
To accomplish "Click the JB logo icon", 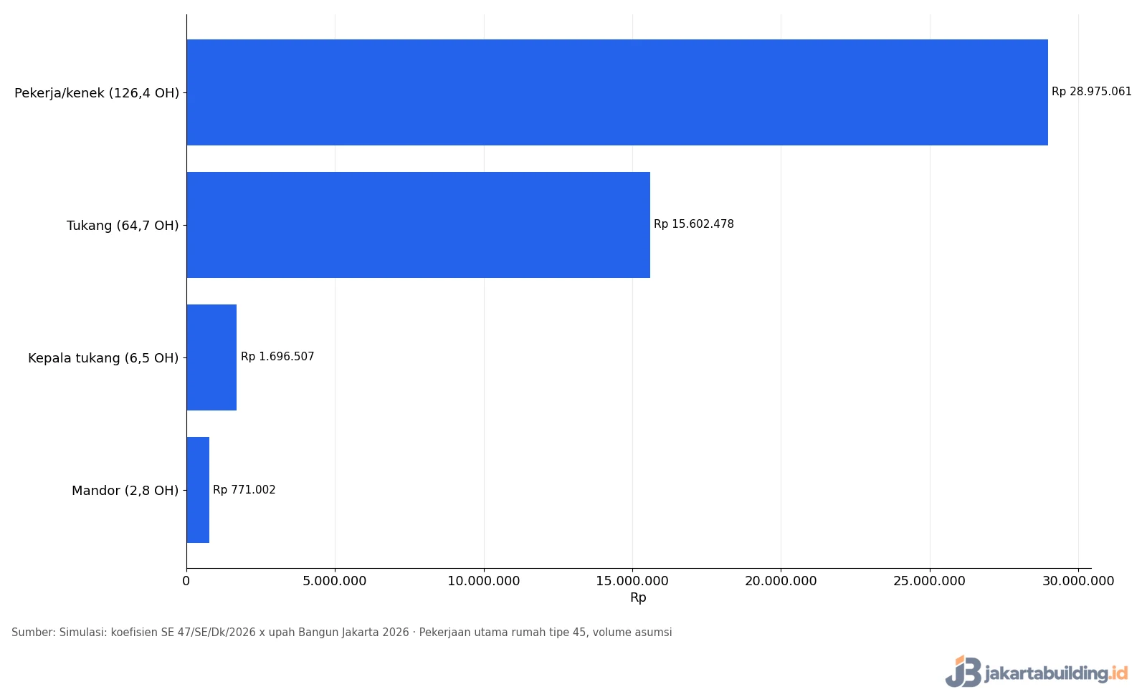I will click(x=963, y=671).
